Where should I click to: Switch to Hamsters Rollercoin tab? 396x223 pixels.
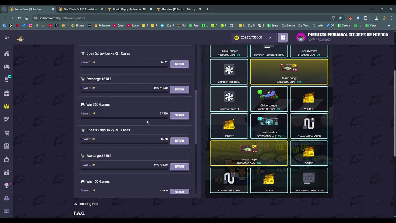179,9
